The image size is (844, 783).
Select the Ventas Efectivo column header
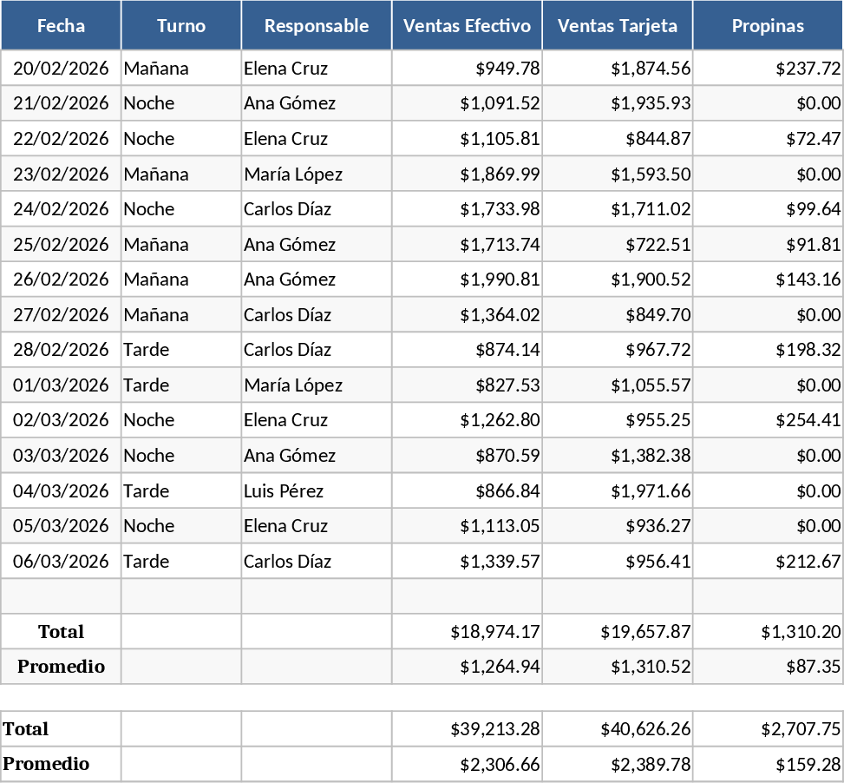tap(467, 26)
